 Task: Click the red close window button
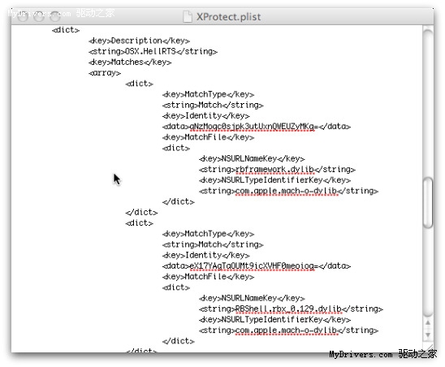pos(23,17)
